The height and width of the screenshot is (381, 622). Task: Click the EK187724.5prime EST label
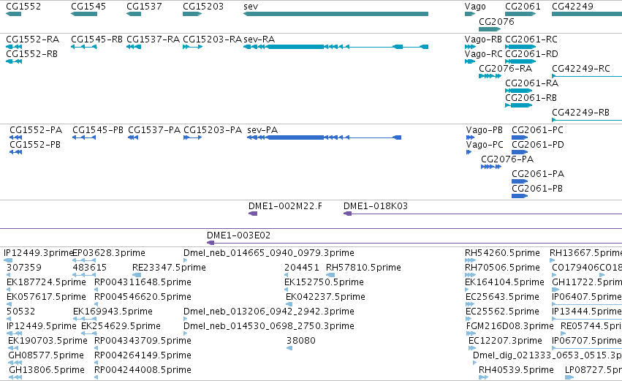[x=46, y=282]
